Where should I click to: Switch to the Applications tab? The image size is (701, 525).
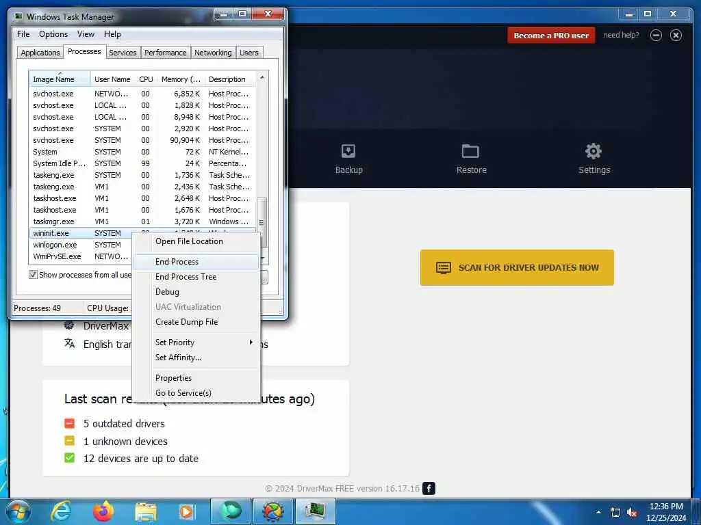(x=40, y=53)
